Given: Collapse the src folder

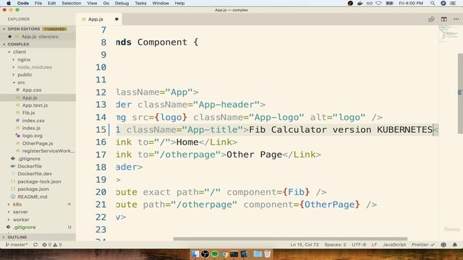Looking at the screenshot, I should (x=21, y=82).
